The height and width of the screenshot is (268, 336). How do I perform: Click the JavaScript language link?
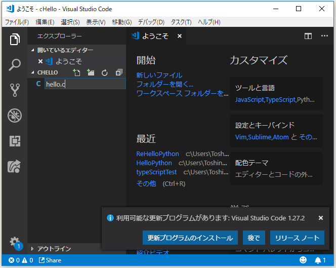point(249,100)
